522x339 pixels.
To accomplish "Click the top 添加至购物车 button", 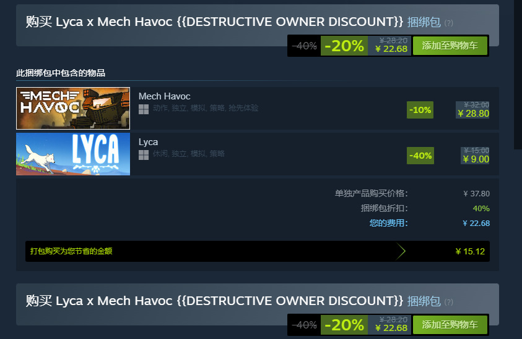I will click(450, 46).
